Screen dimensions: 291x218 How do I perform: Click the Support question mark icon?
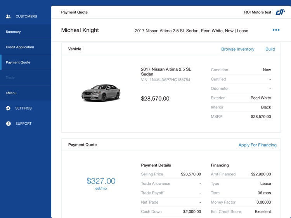8,124
